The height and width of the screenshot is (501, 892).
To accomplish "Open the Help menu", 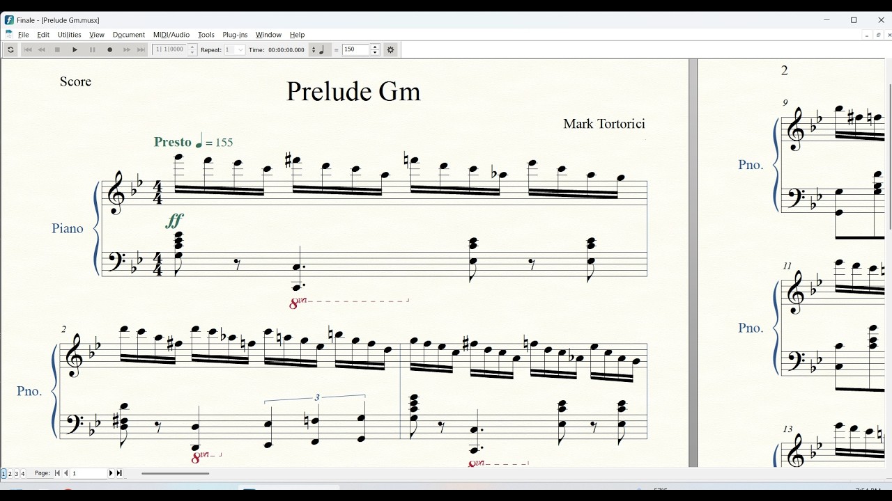I will 298,35.
